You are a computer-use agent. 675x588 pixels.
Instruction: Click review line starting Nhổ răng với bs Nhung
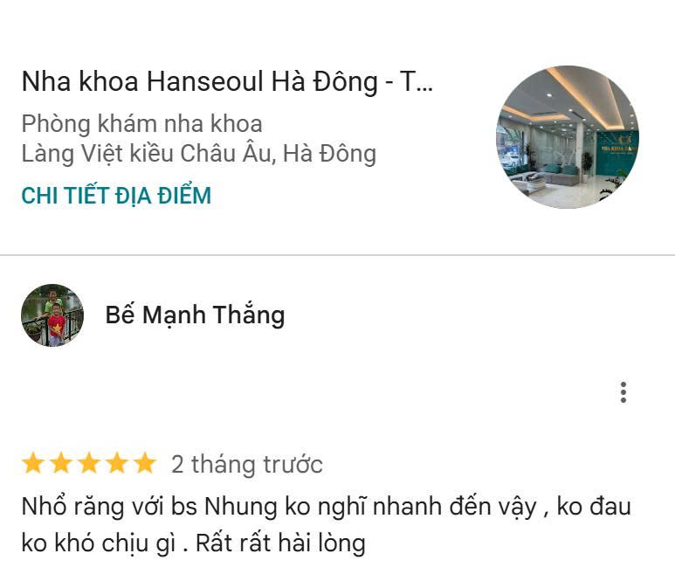tap(326, 507)
